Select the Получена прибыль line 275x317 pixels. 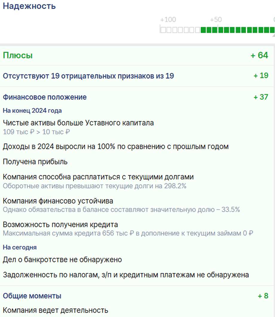[x=35, y=162]
